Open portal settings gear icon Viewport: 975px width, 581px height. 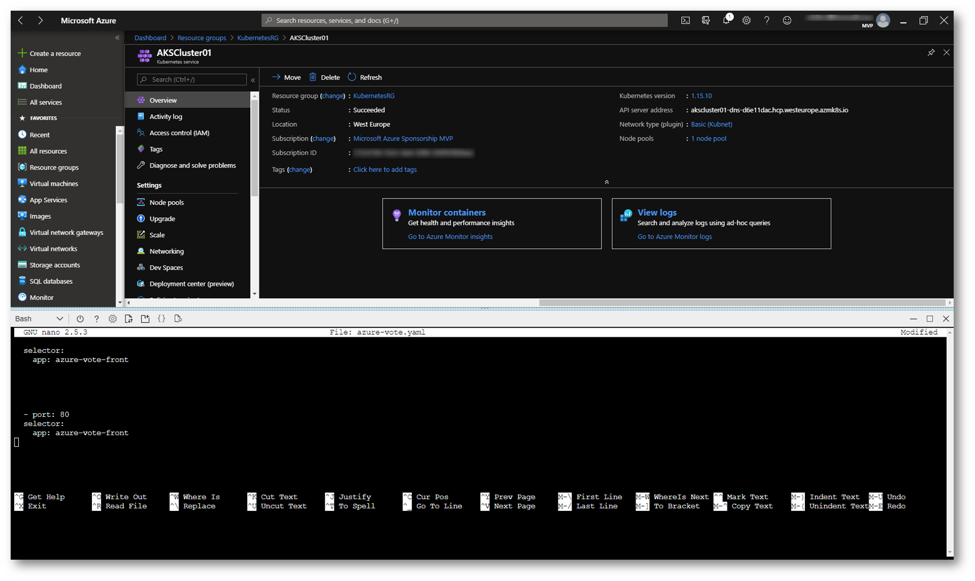(746, 20)
